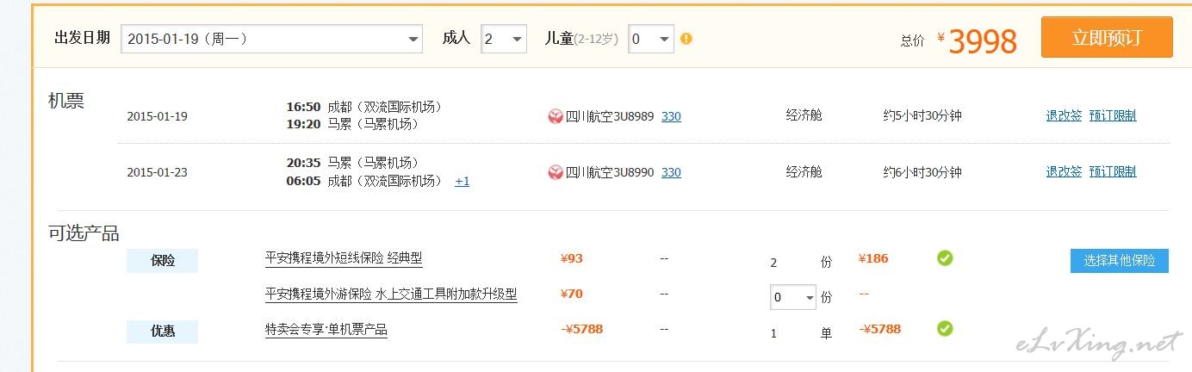Click 选择其他保险 button

[x=1120, y=260]
